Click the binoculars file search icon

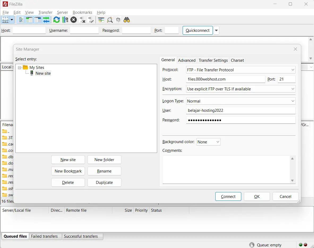127,20
